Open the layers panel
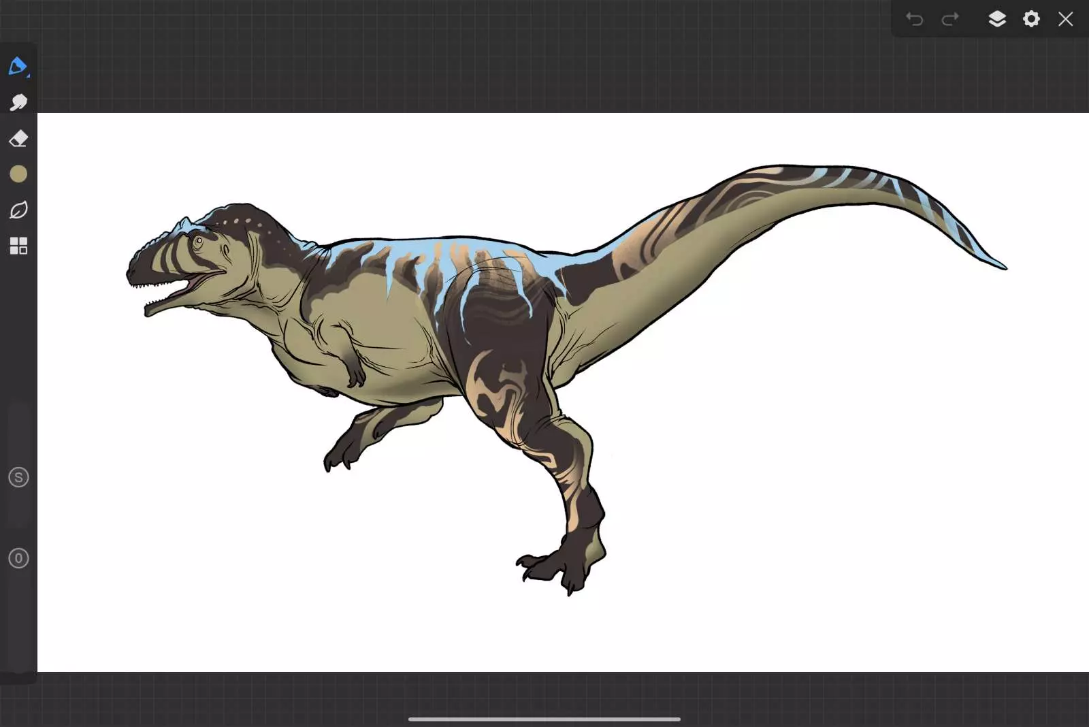 (x=997, y=18)
